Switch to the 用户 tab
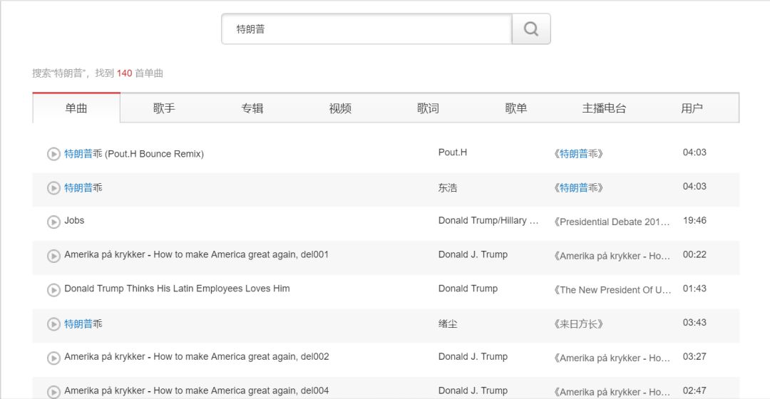 tap(692, 108)
